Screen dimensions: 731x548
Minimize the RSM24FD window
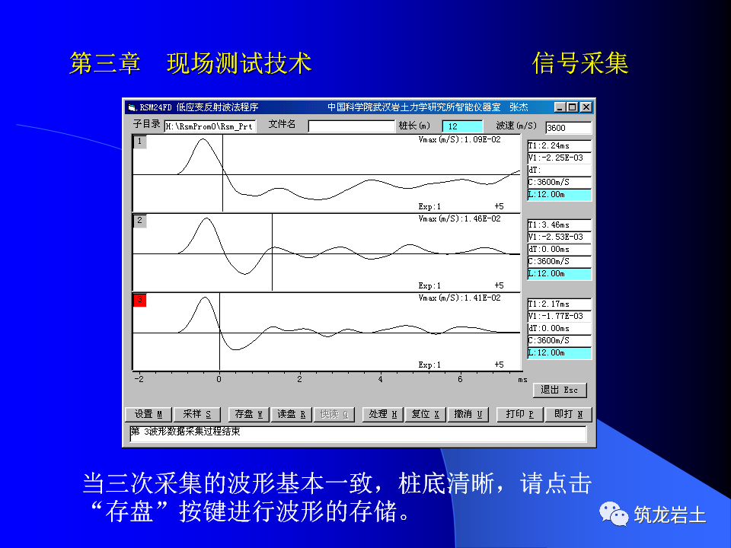pos(560,107)
